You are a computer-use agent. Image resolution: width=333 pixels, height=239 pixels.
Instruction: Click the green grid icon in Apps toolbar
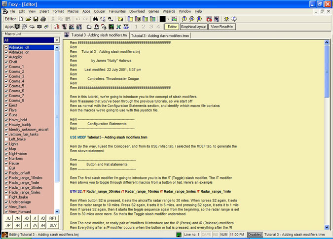coord(111,27)
